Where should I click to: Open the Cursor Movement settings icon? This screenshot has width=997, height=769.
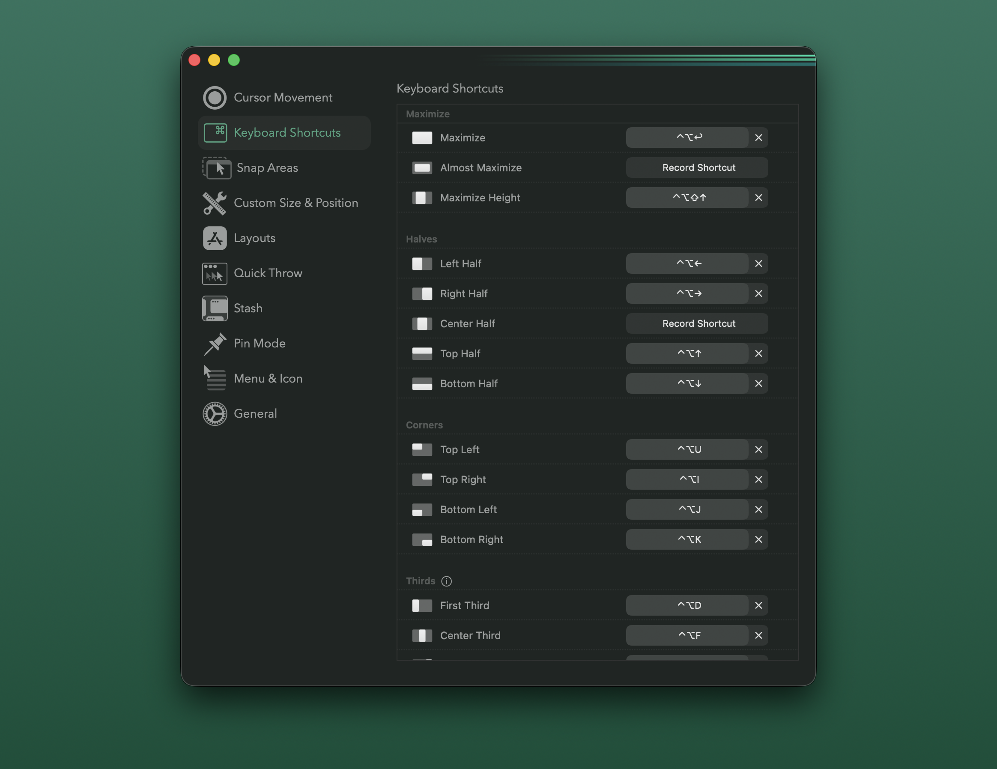tap(215, 98)
